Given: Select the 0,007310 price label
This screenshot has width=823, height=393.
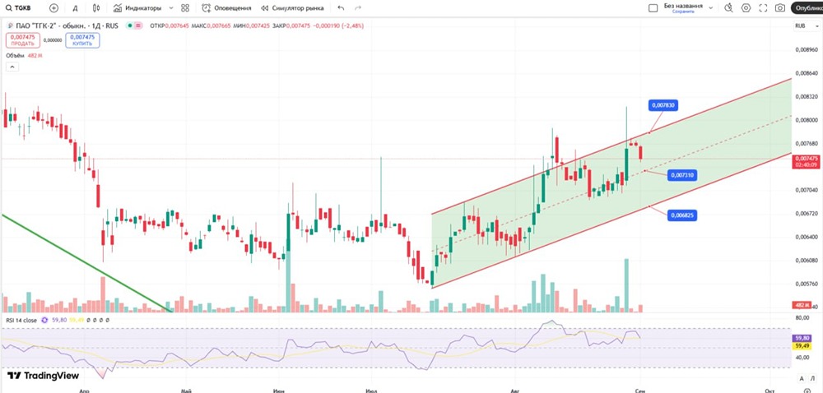Looking at the screenshot, I should [682, 176].
